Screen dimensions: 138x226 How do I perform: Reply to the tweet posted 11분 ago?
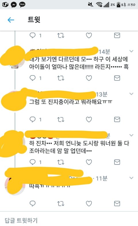point(32,204)
